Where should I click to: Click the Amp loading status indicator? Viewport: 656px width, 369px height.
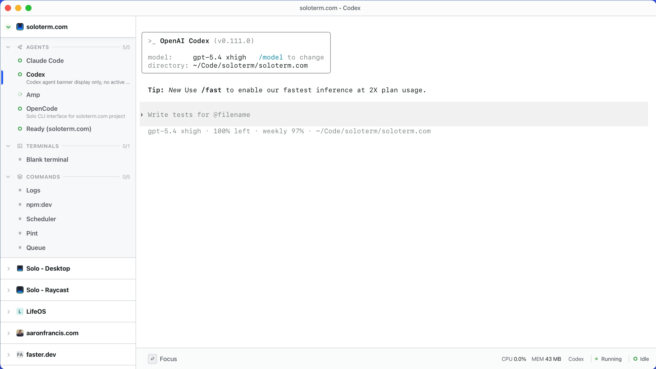[20, 95]
